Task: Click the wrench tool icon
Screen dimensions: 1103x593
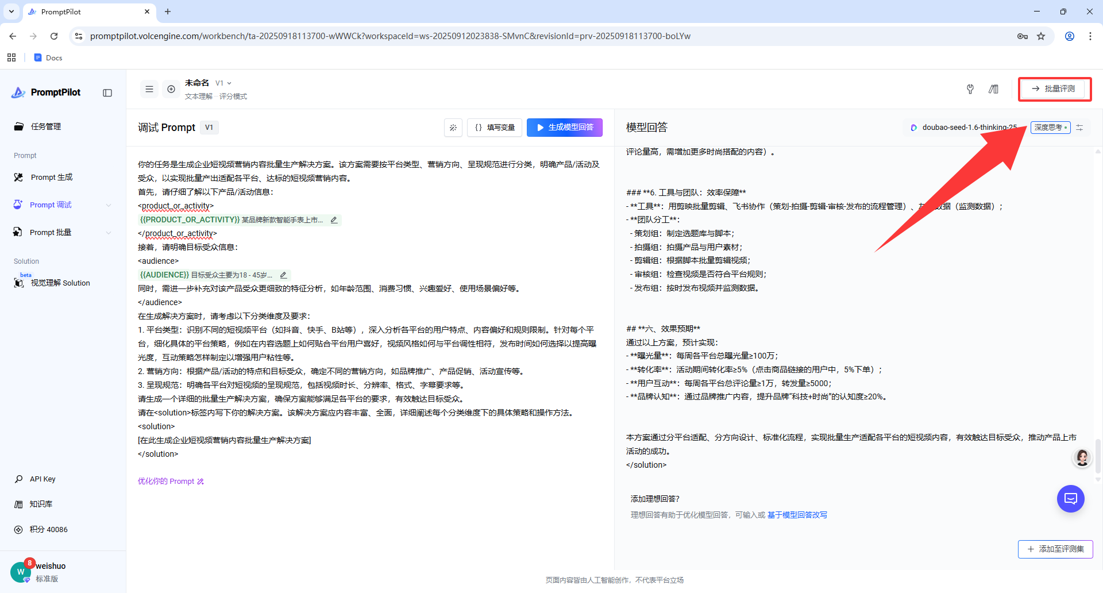Action: [970, 89]
